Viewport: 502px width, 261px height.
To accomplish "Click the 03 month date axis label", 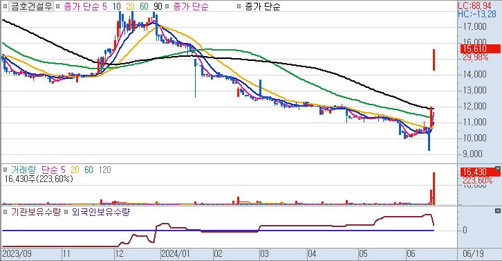I will 264,254.
